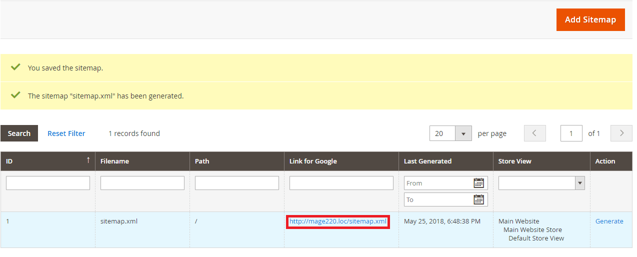Image resolution: width=637 pixels, height=257 pixels.
Task: Open the mage220.loc sitemap.xml link
Action: (337, 221)
